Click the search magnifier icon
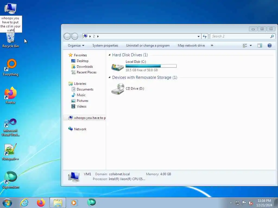 [x=272, y=36]
